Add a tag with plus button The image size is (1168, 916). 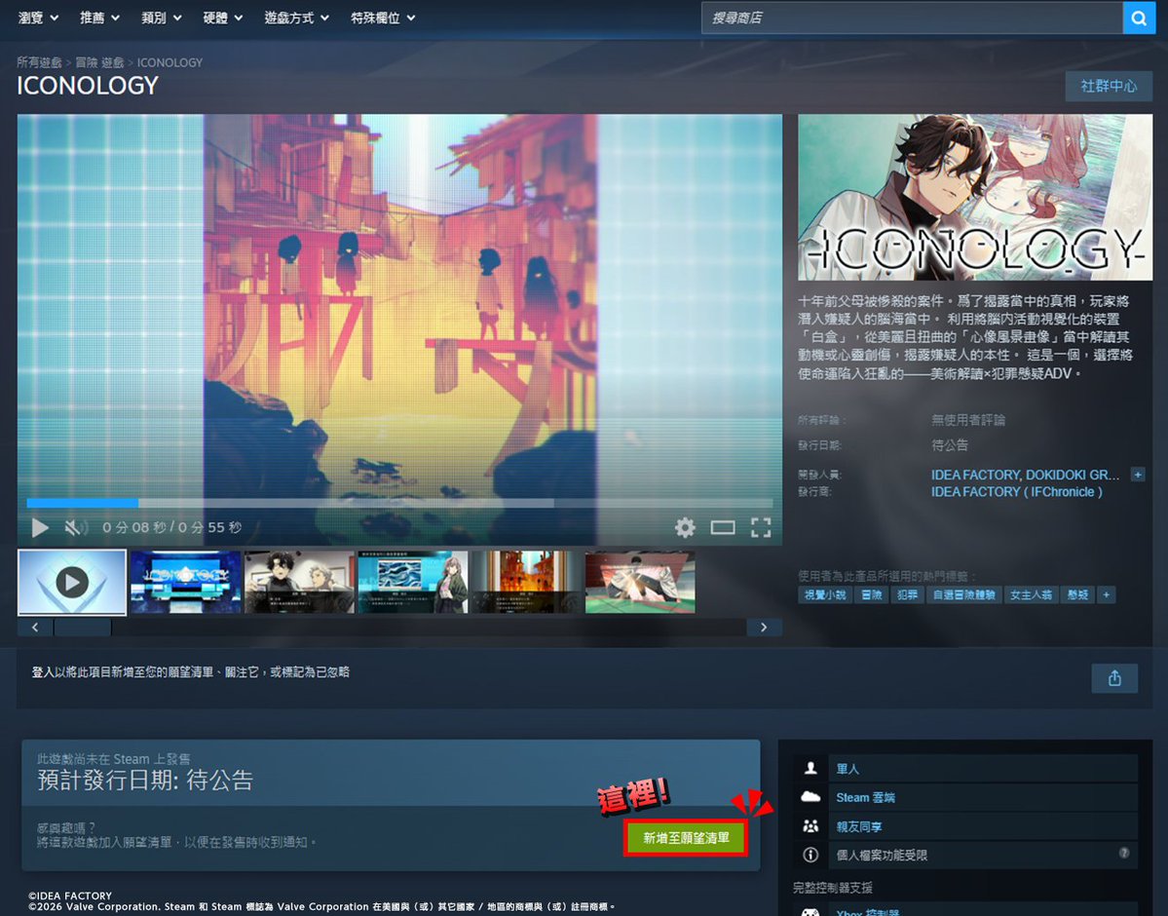1107,594
